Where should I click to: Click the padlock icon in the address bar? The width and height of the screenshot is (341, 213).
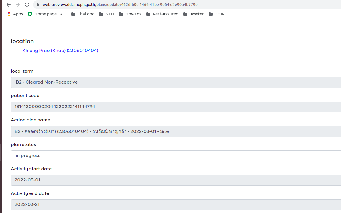coord(38,5)
